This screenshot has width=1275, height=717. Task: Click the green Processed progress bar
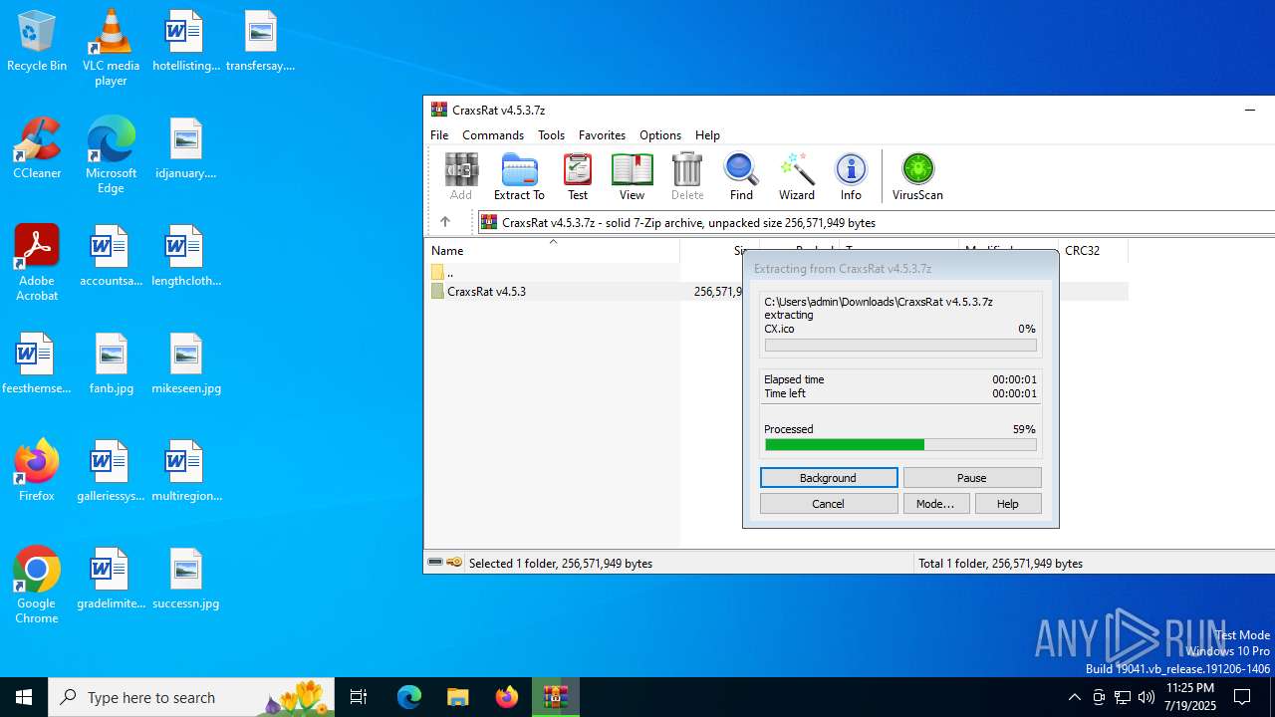pyautogui.click(x=900, y=445)
